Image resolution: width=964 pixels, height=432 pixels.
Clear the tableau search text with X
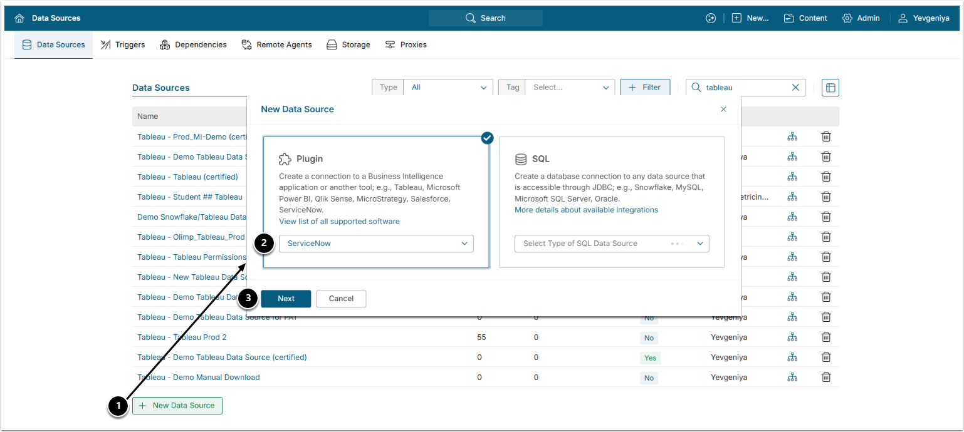(795, 88)
